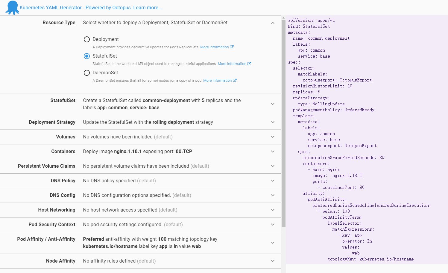
Task: Collapse the Resource Type section
Action: click(272, 23)
